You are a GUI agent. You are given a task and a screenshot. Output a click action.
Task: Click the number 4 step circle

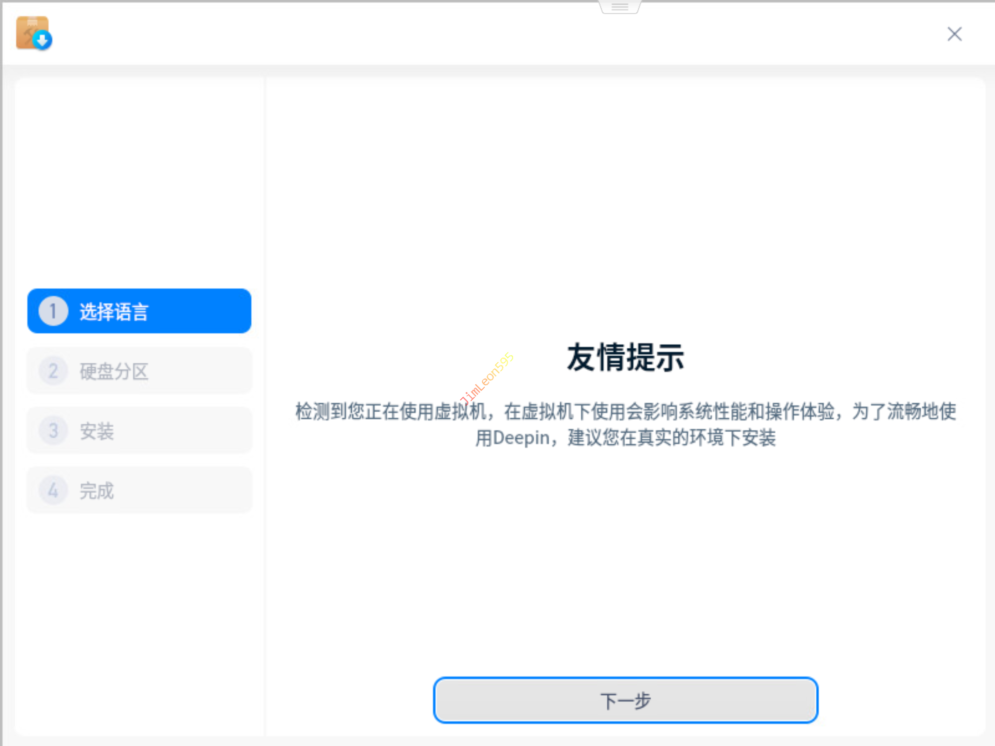click(53, 490)
